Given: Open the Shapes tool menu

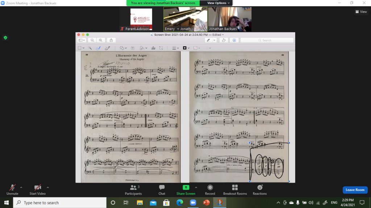Looking at the screenshot, I should click(123, 48).
